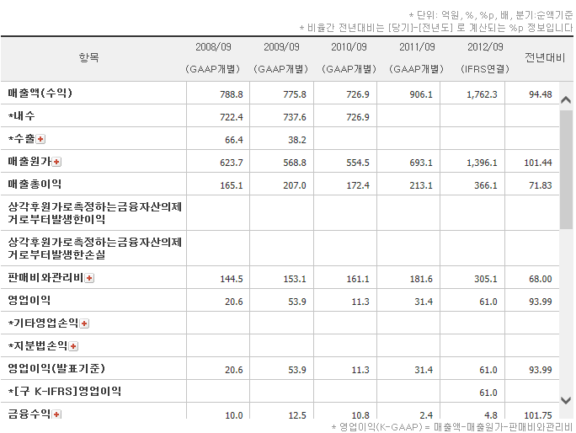Select the 2009/09 column header
The width and height of the screenshot is (576, 433).
coord(281,58)
